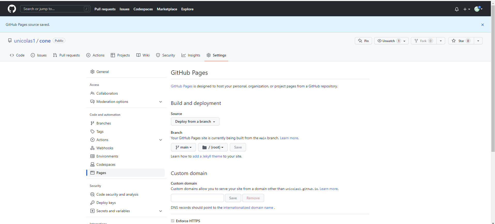Viewport: 495px width, 224px height.
Task: Open Codespaces in the top navigation
Action: [x=143, y=9]
